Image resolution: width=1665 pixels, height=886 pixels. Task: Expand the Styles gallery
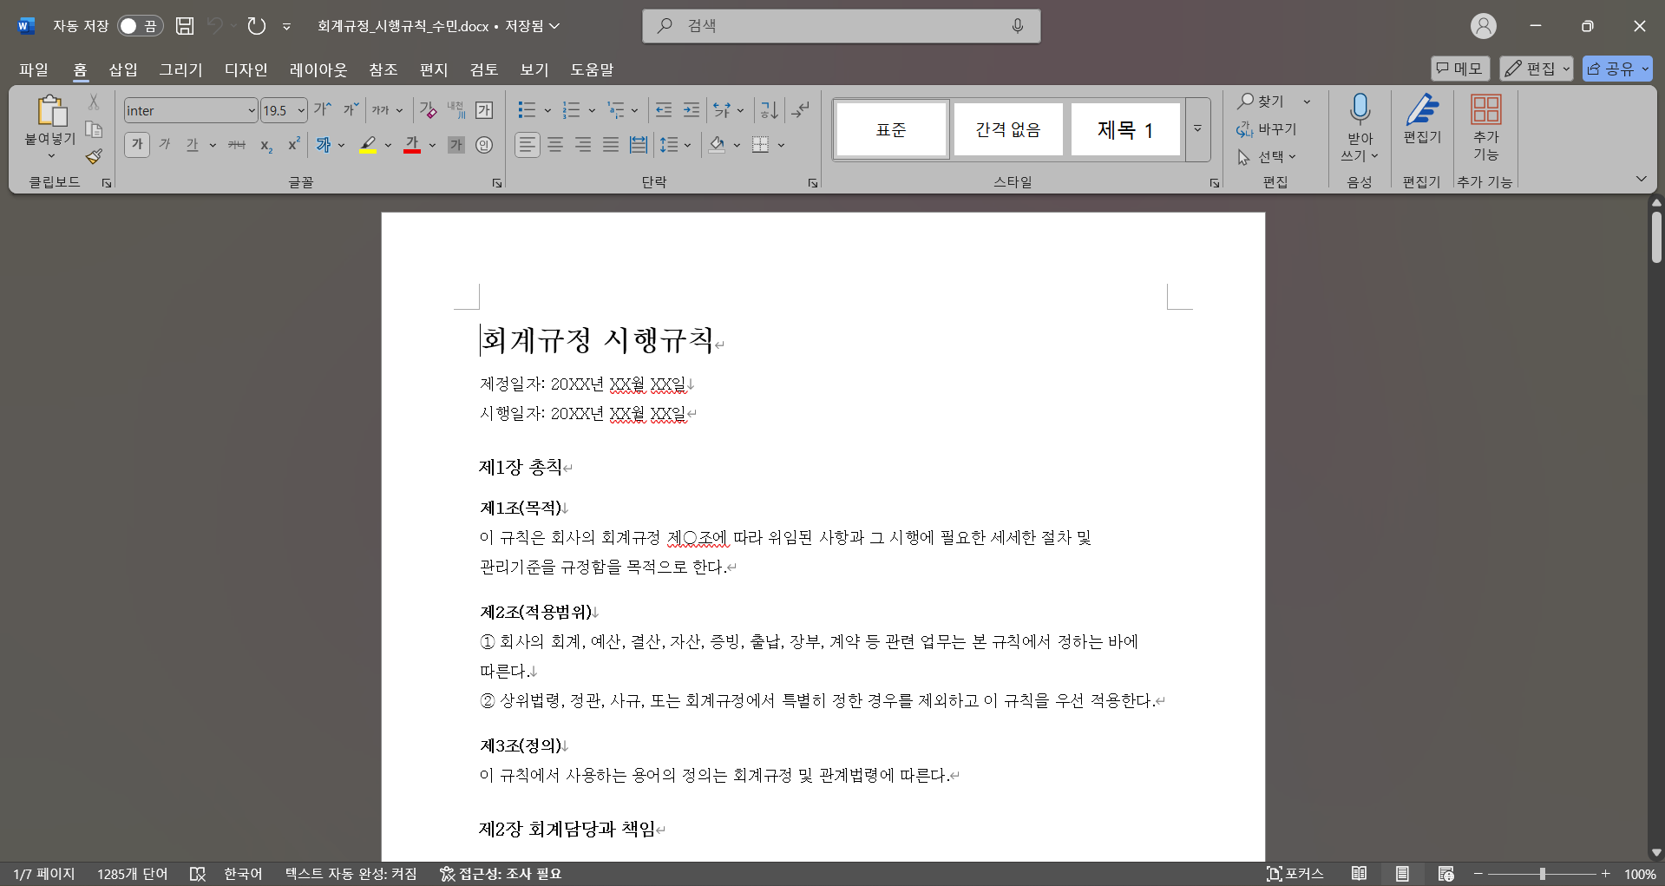click(x=1197, y=129)
